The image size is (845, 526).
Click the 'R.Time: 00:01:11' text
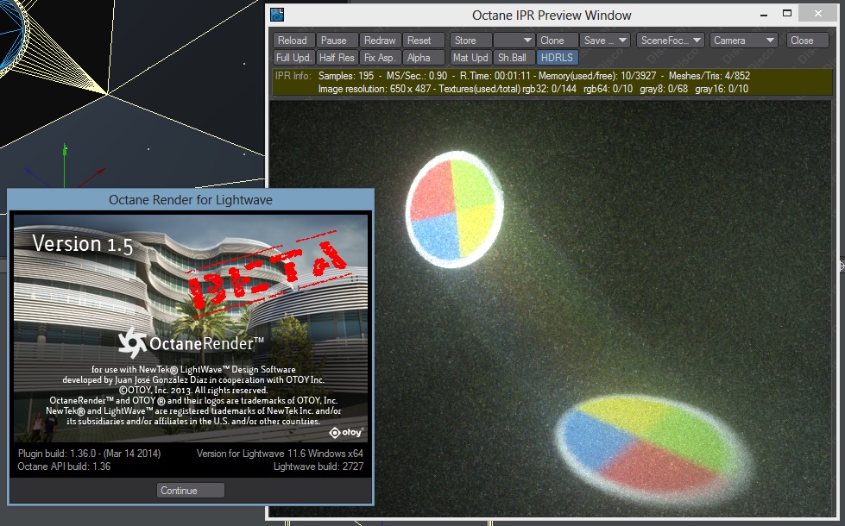click(495, 76)
